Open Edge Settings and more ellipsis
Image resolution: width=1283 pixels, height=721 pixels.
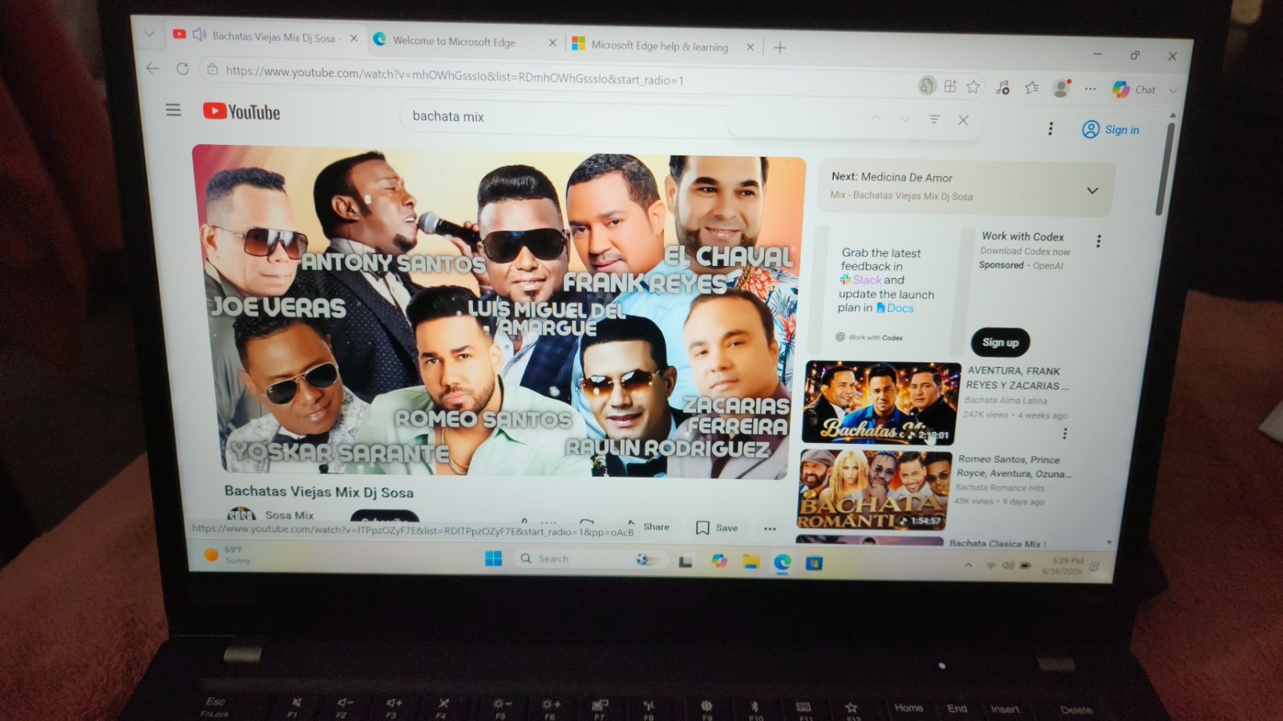1091,89
